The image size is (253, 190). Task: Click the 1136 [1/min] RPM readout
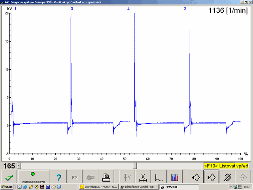[228, 11]
